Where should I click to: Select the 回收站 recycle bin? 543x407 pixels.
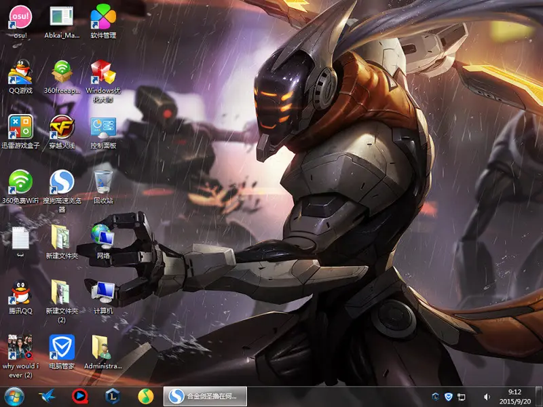click(x=103, y=187)
